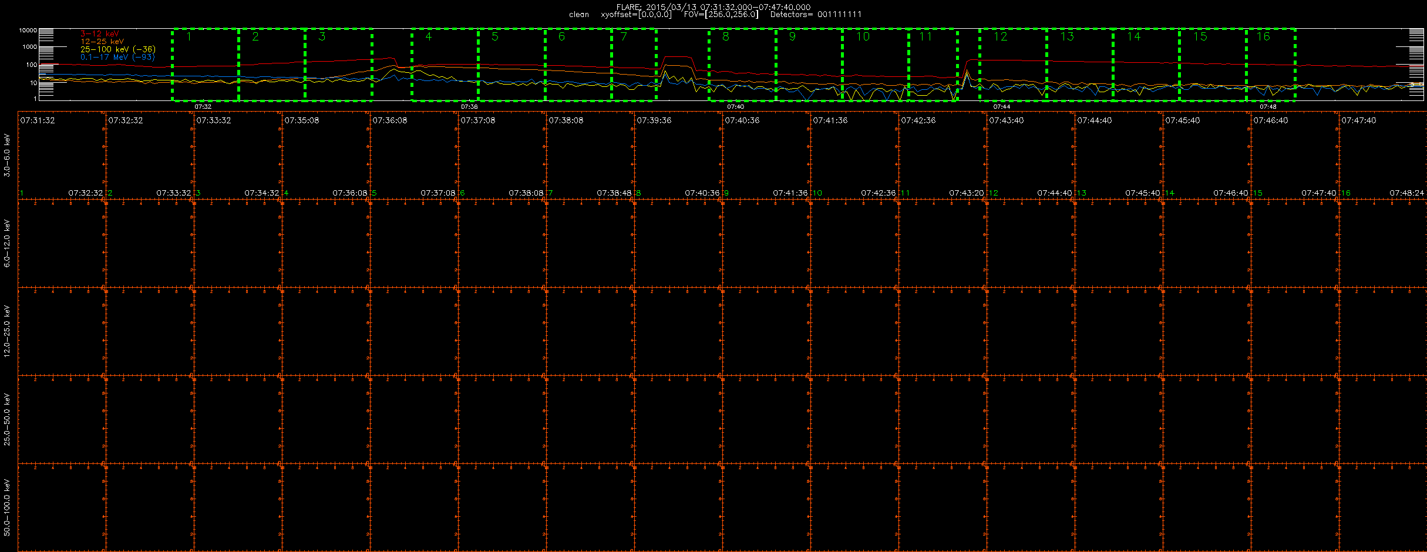Click interval marker 15 in the light curve
Image resolution: width=1427 pixels, height=552 pixels.
[1200, 37]
